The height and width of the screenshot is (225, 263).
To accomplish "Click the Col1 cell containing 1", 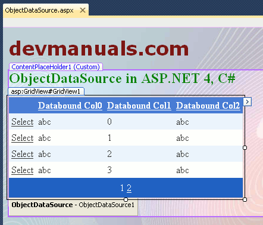I will pos(109,138).
